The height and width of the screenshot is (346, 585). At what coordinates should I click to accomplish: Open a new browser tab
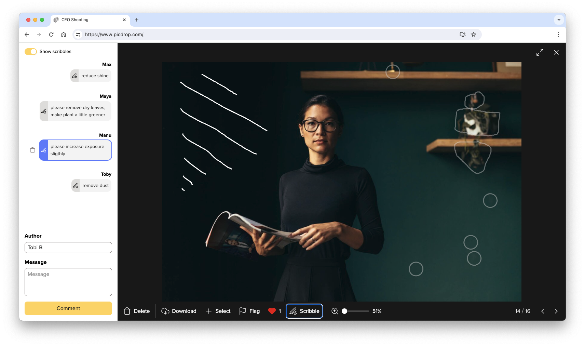(137, 20)
